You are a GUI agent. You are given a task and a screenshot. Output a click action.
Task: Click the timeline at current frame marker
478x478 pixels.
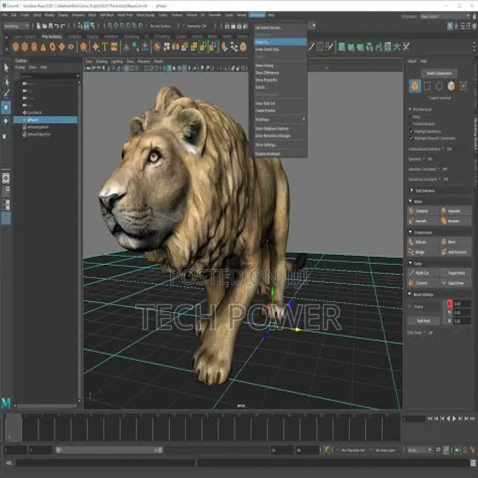coord(13,428)
